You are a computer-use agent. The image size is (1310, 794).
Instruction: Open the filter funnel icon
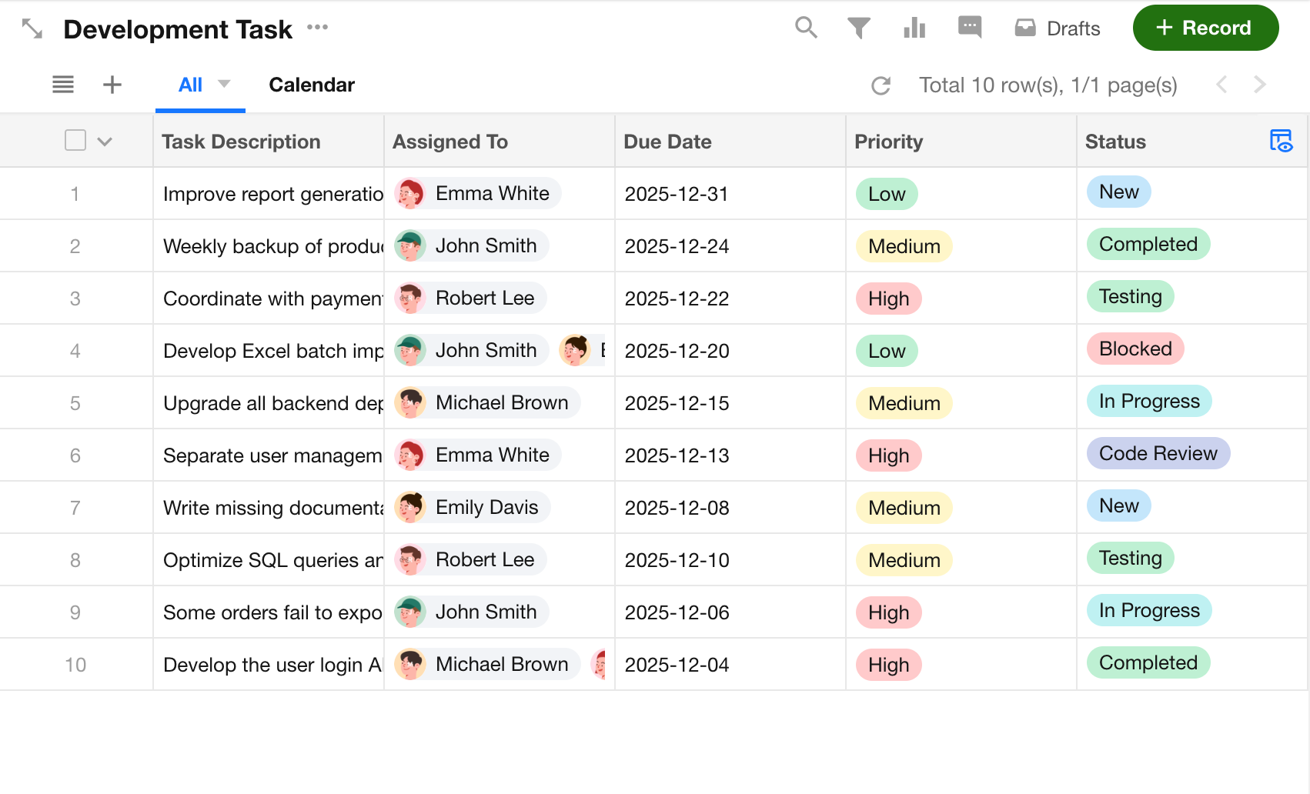[x=859, y=28]
